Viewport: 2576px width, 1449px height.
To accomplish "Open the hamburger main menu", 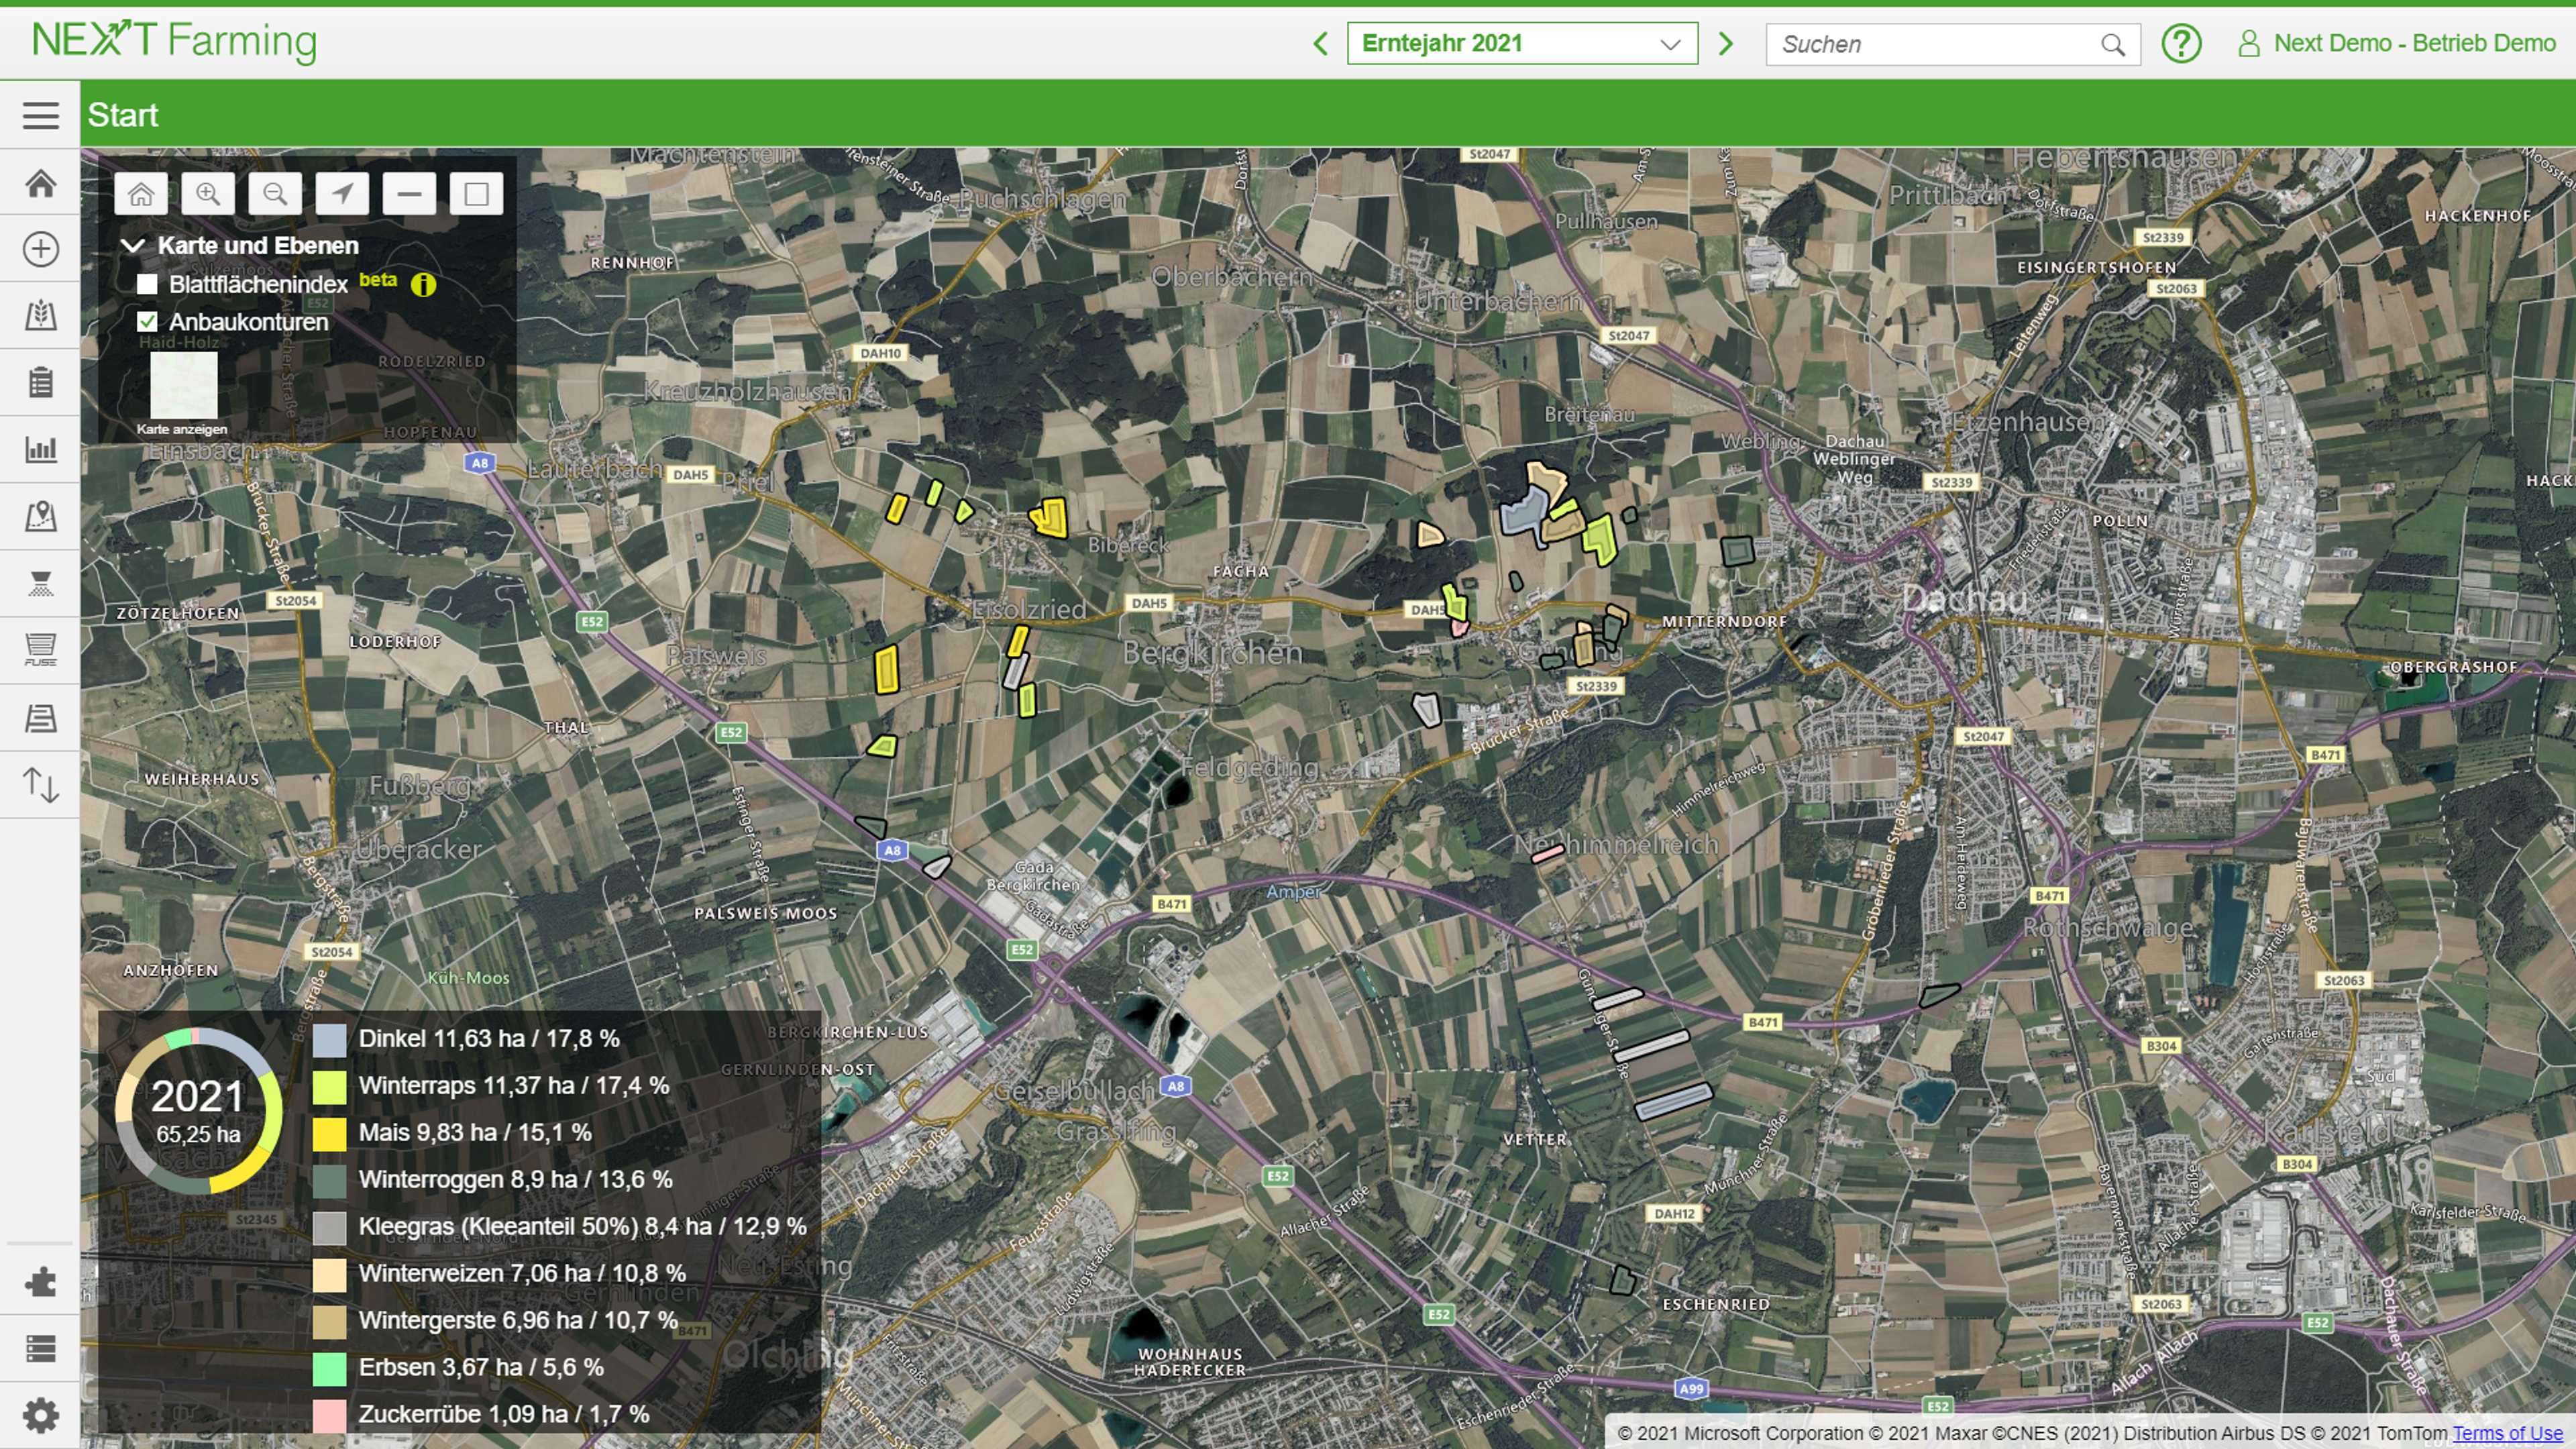I will [x=40, y=115].
